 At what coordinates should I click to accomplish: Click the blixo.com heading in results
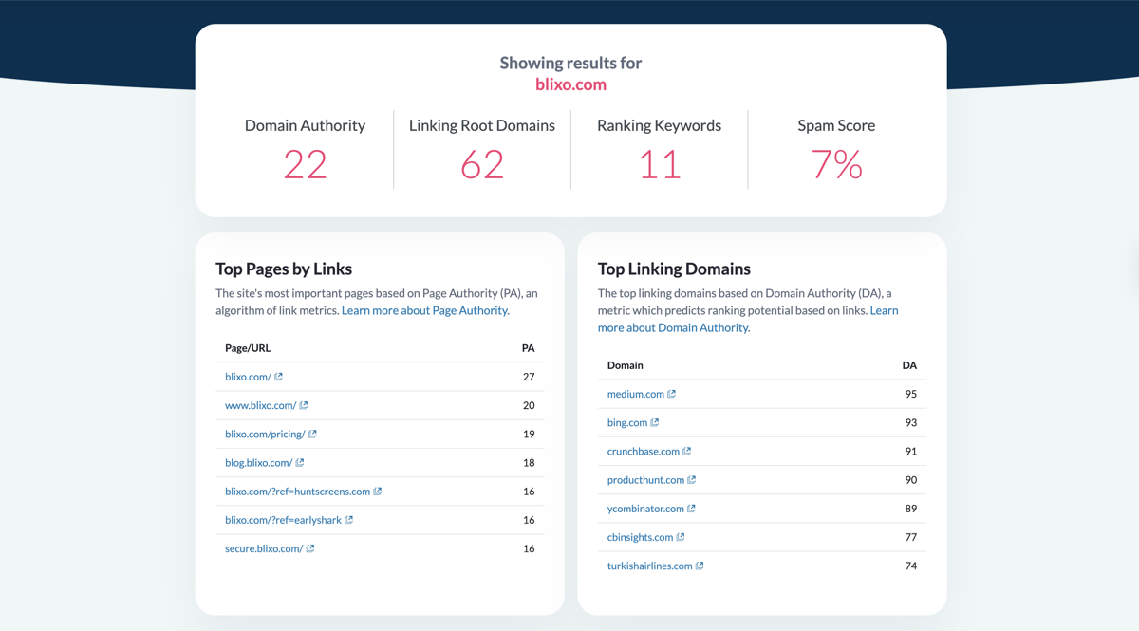[x=570, y=84]
